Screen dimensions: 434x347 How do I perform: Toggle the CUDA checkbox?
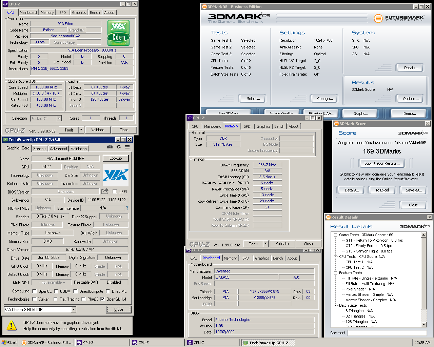coord(56,291)
